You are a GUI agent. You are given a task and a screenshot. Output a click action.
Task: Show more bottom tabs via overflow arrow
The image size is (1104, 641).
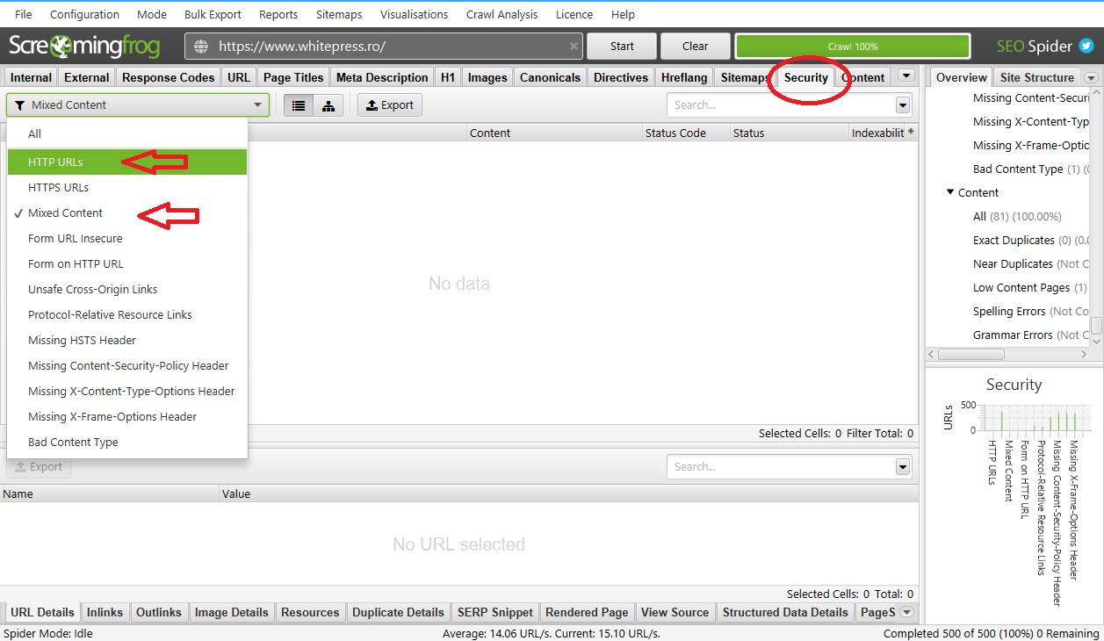coord(907,612)
